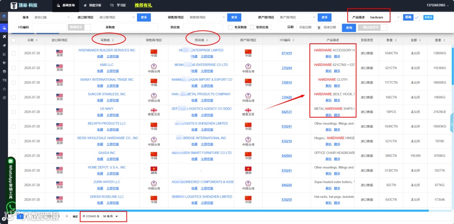This screenshot has width=454, height=224.
Task: Toggle the 一键过滤货代 switch
Action: pos(372,27)
